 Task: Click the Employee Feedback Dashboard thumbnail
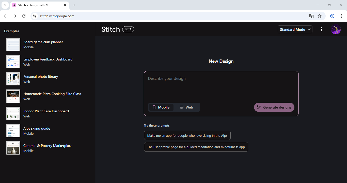tap(13, 62)
